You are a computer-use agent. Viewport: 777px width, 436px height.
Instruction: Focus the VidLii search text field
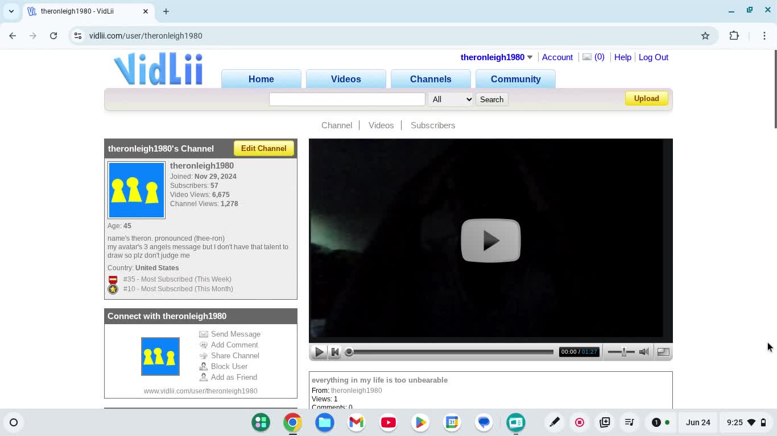pos(347,99)
